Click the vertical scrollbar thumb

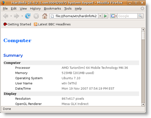[143, 36]
